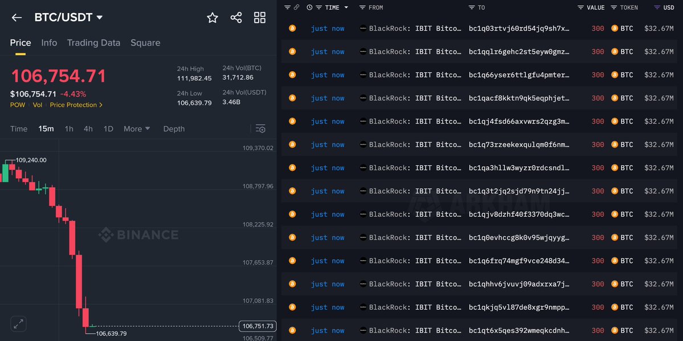This screenshot has height=341, width=683.
Task: Click the POW tag
Action: click(x=18, y=105)
